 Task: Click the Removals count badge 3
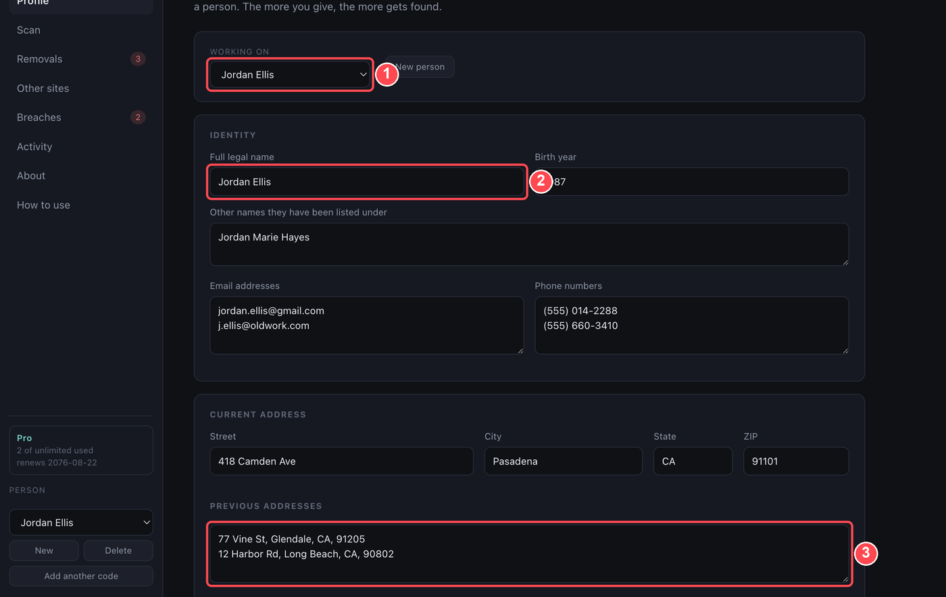[138, 59]
